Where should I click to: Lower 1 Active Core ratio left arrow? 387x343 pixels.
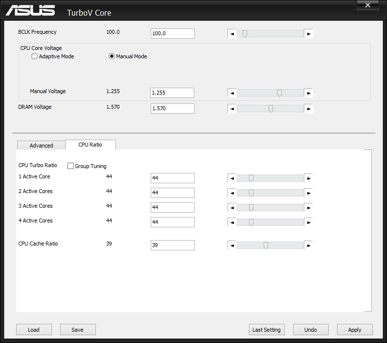tap(232, 178)
